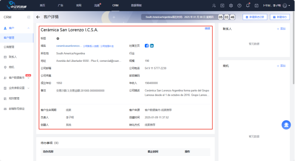Open the download box icon in the top bar
The image size is (295, 161).
(222, 6)
